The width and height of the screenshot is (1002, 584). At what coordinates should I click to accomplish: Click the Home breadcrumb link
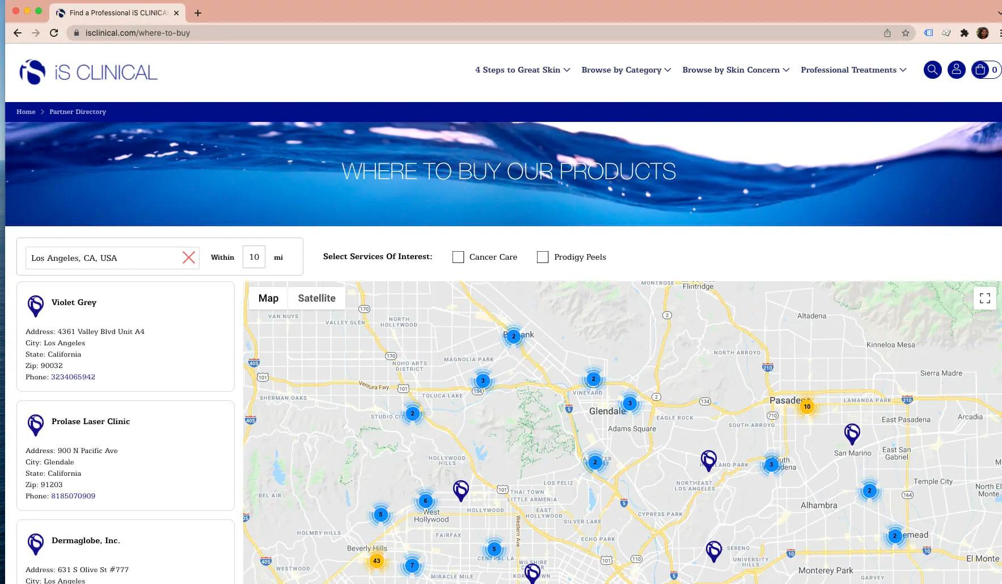tap(26, 112)
